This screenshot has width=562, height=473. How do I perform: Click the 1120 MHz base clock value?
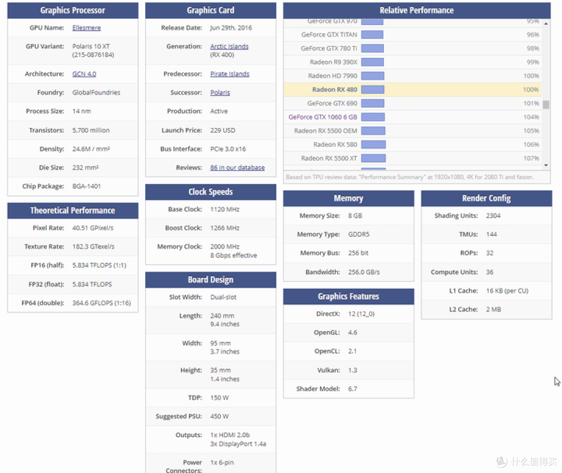[x=225, y=209]
